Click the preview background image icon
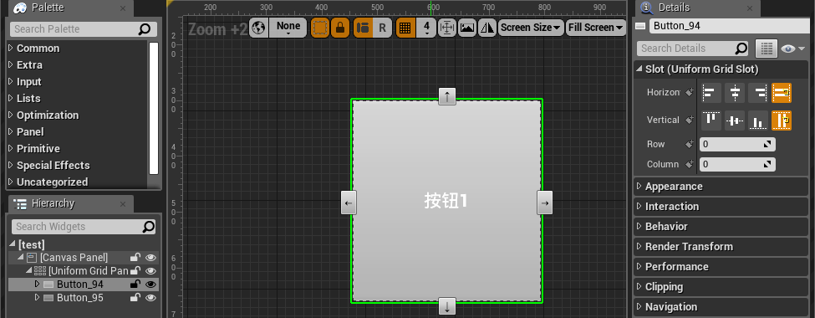This screenshot has width=815, height=318. point(467,28)
